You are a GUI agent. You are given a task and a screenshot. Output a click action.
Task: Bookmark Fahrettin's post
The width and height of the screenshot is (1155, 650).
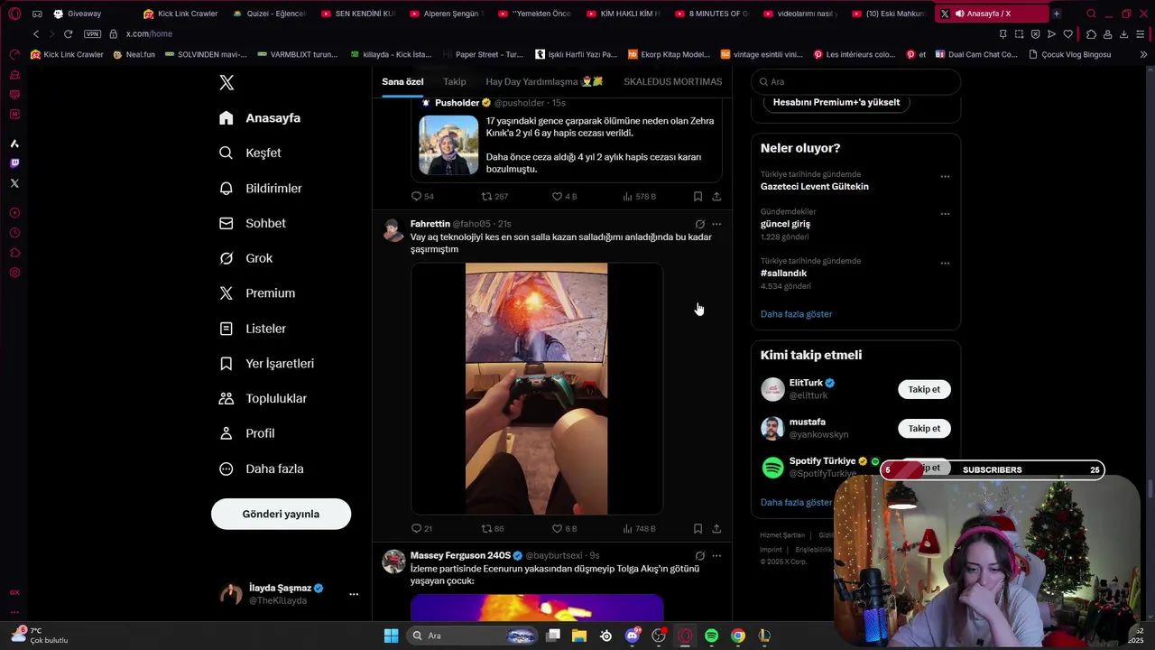coord(698,528)
